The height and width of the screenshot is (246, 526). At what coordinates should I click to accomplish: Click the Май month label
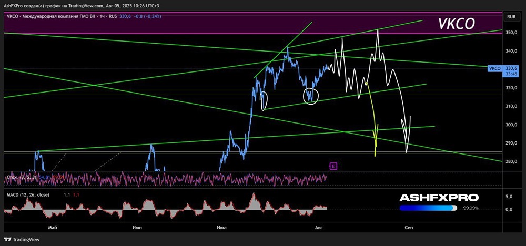coord(52,228)
